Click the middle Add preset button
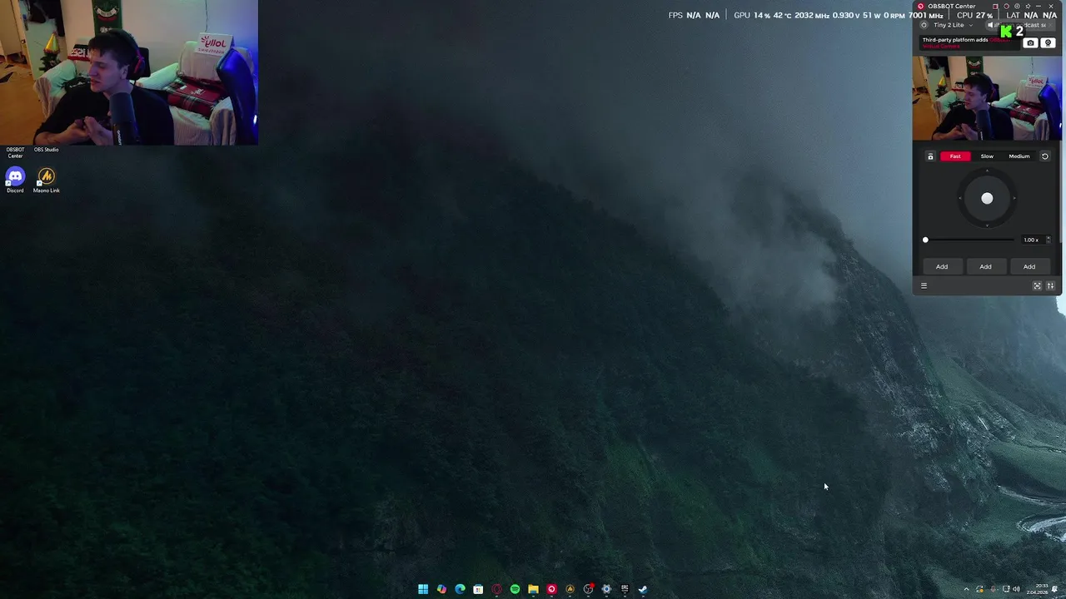The height and width of the screenshot is (599, 1066). (985, 266)
